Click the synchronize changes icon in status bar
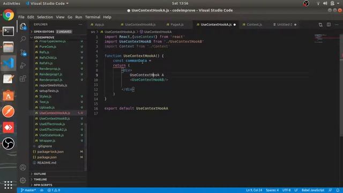This screenshot has height=193, width=343. (42, 190)
